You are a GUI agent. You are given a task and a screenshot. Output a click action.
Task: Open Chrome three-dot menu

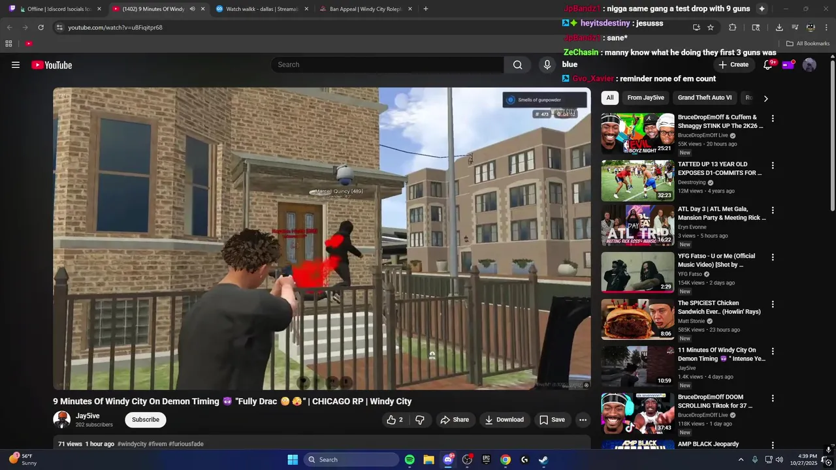click(826, 27)
